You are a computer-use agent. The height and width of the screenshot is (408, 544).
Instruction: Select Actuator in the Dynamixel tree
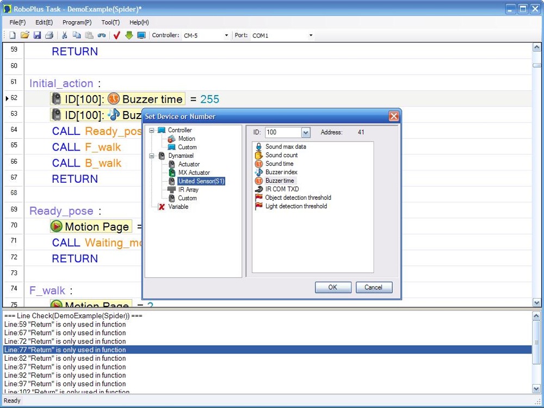pos(189,164)
